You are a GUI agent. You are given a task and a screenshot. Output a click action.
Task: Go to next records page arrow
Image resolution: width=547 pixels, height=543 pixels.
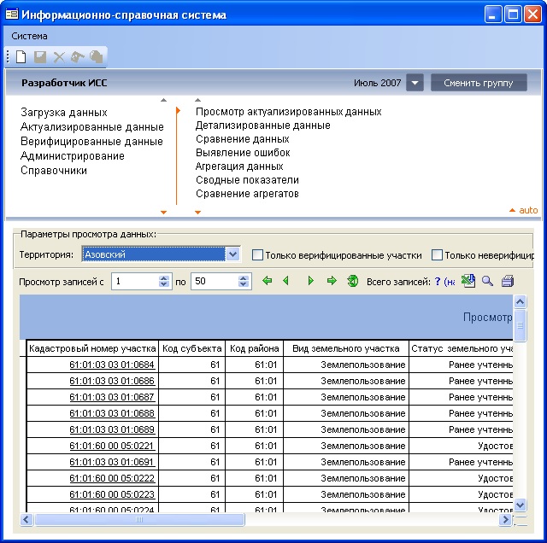[x=310, y=281]
